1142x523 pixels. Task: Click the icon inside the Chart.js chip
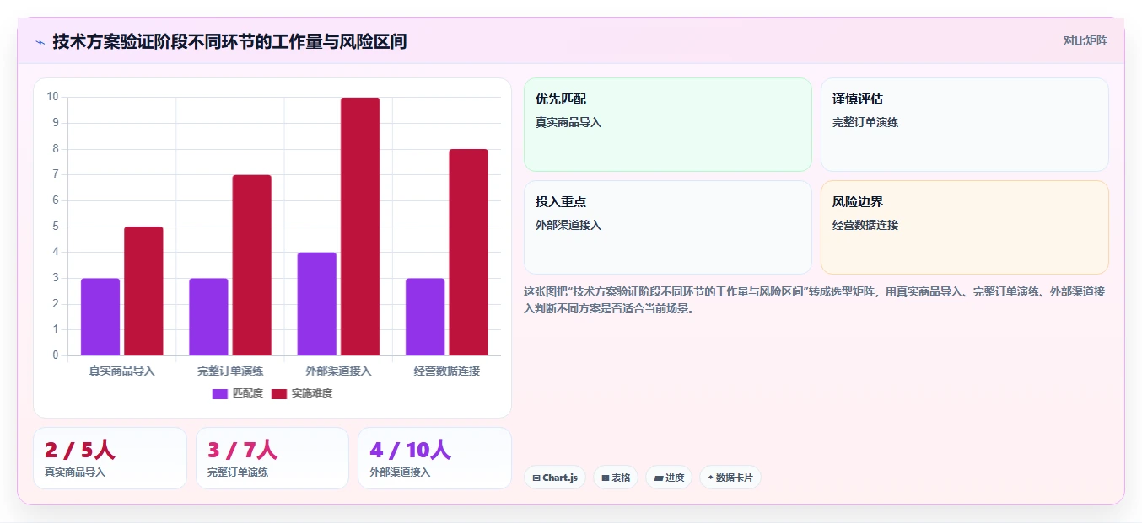coord(536,478)
